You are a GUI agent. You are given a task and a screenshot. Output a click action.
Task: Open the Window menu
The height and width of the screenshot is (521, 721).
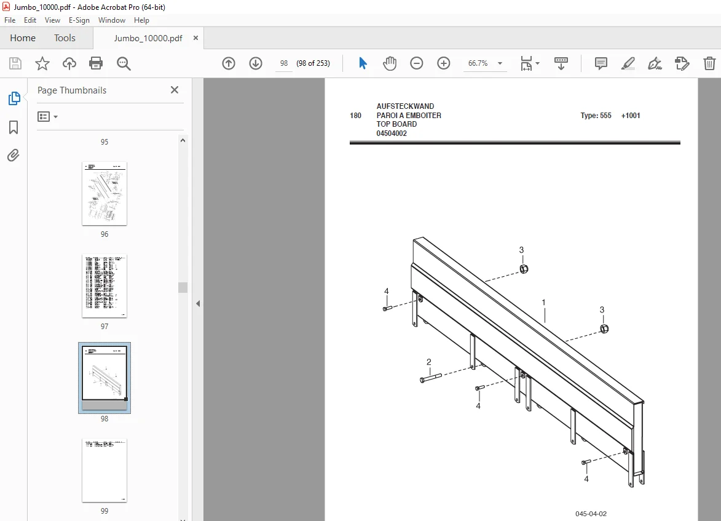click(112, 20)
